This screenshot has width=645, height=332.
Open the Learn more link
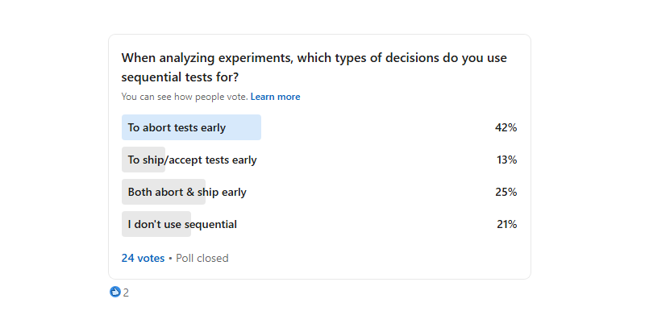point(275,97)
